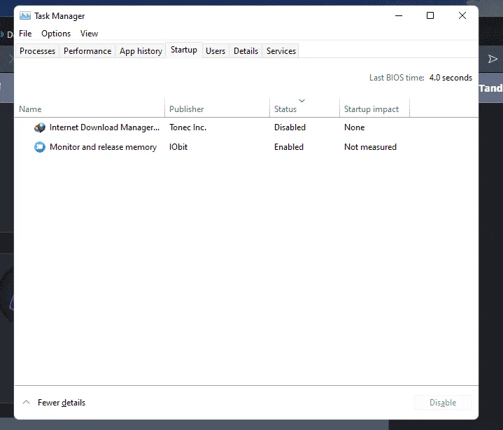Click the None startup impact cell
The height and width of the screenshot is (430, 503).
point(354,127)
